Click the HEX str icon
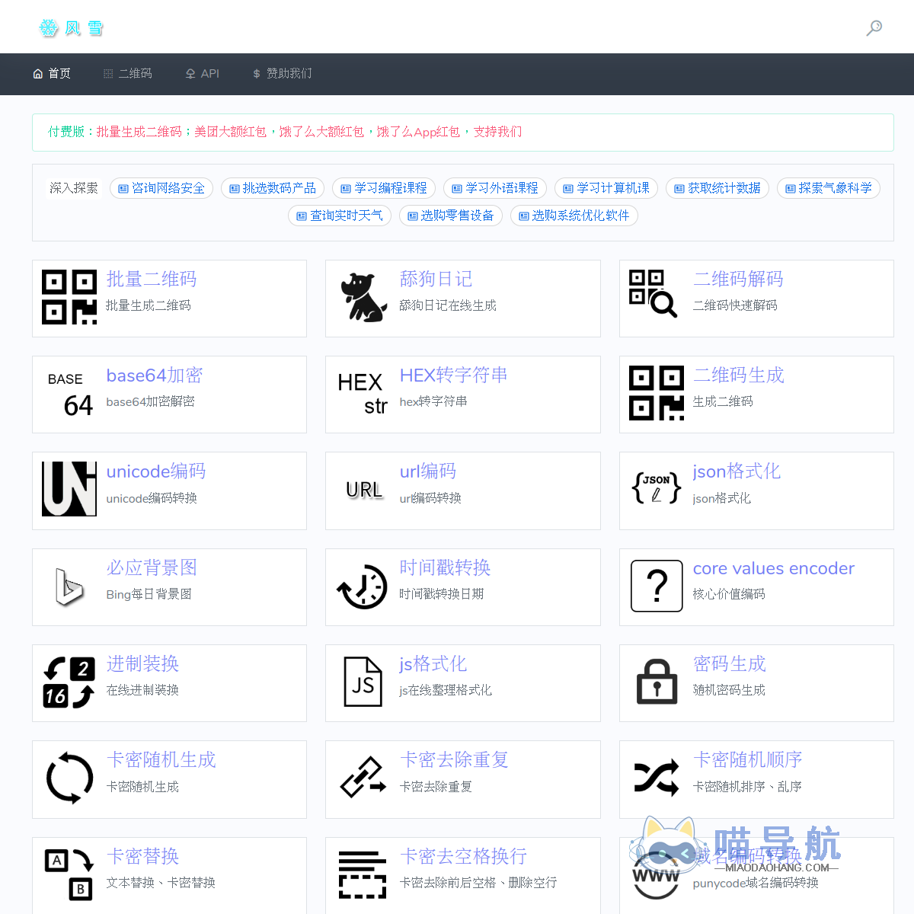Viewport: 914px width, 914px height. [363, 394]
